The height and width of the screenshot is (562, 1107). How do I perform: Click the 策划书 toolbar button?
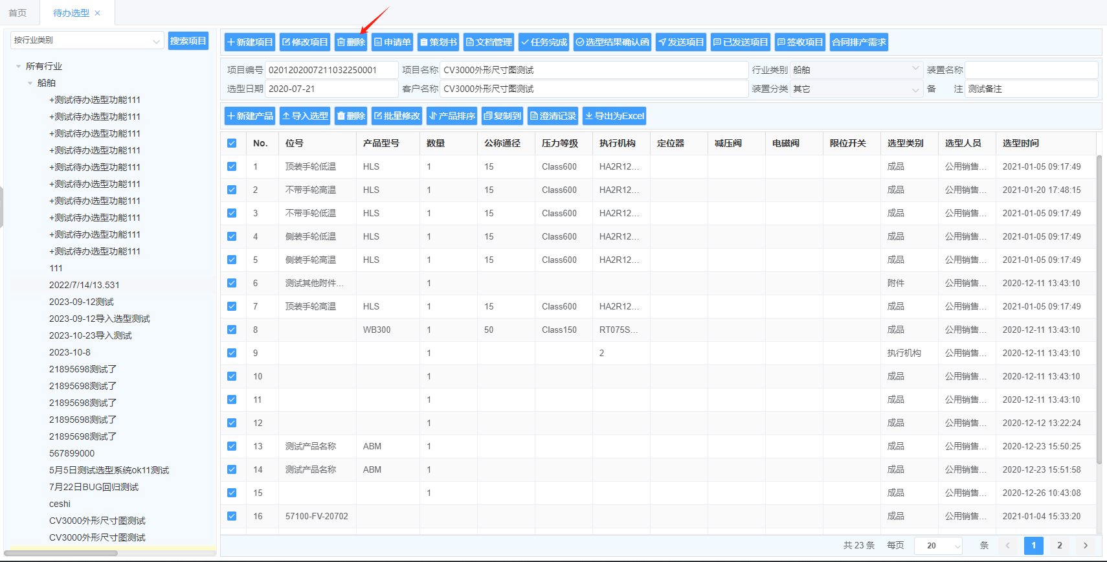(x=438, y=42)
